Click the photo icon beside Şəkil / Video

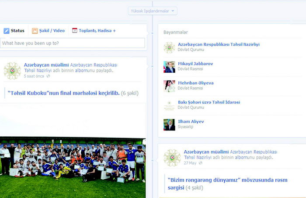coord(35,31)
